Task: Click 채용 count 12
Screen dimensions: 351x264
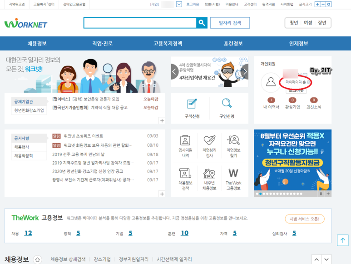Action: (28, 233)
